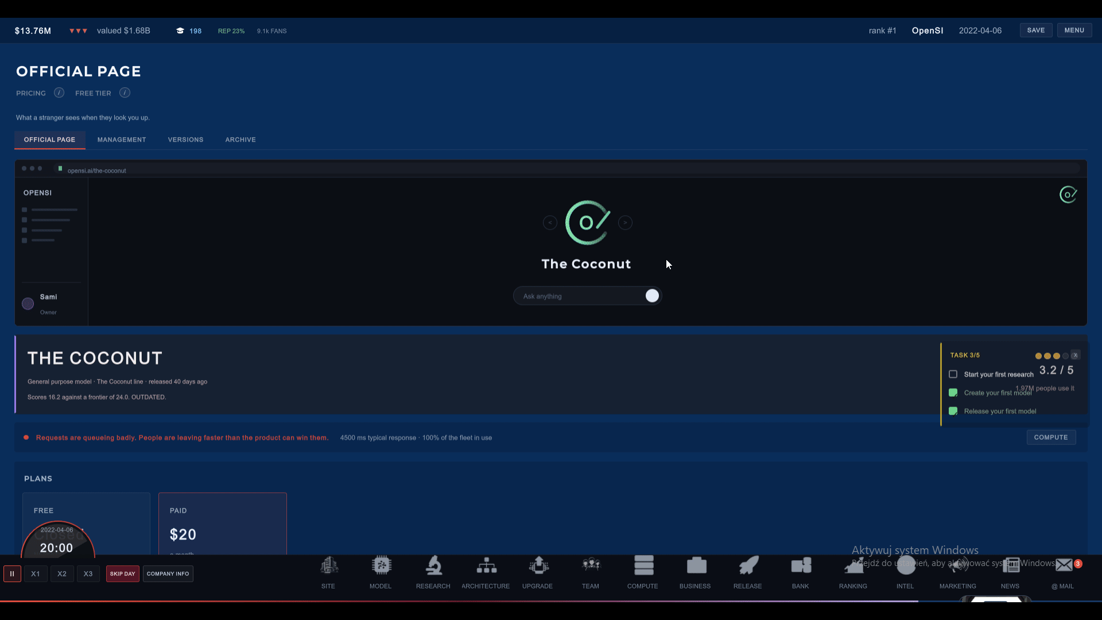Click the rank #1 label
The image size is (1102, 620).
[x=882, y=30]
